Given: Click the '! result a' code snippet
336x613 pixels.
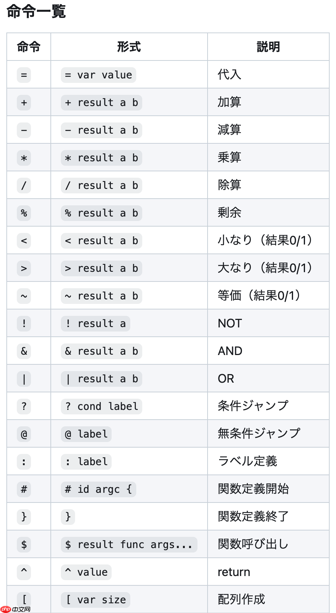Looking at the screenshot, I should [96, 324].
